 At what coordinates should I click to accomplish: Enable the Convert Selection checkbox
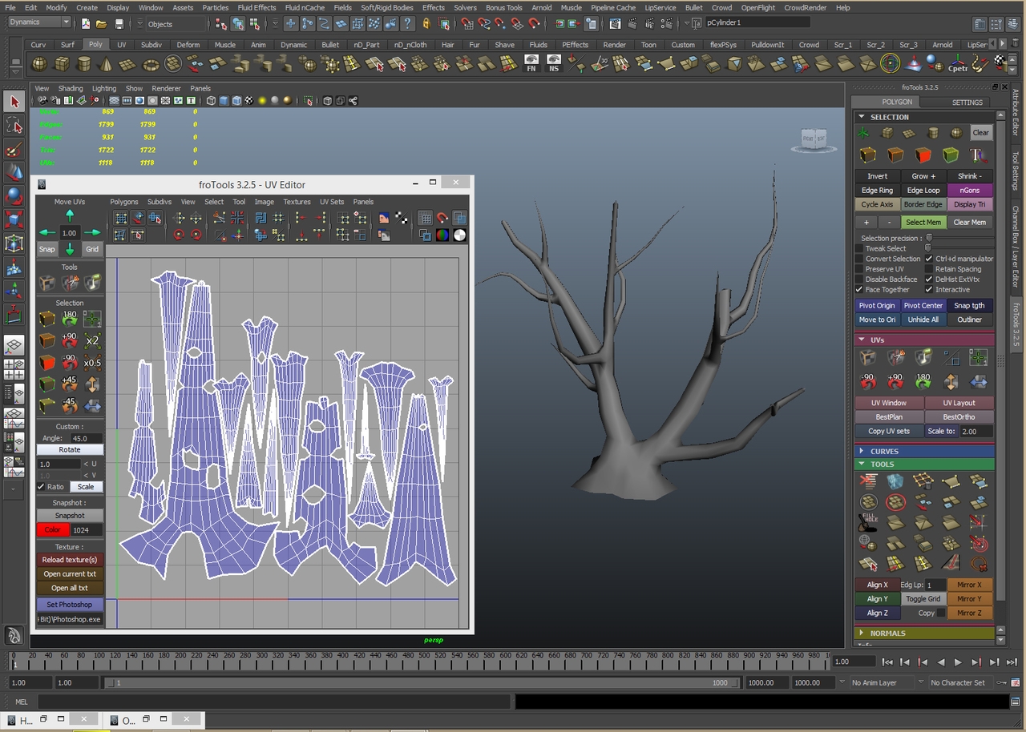pyautogui.click(x=860, y=259)
